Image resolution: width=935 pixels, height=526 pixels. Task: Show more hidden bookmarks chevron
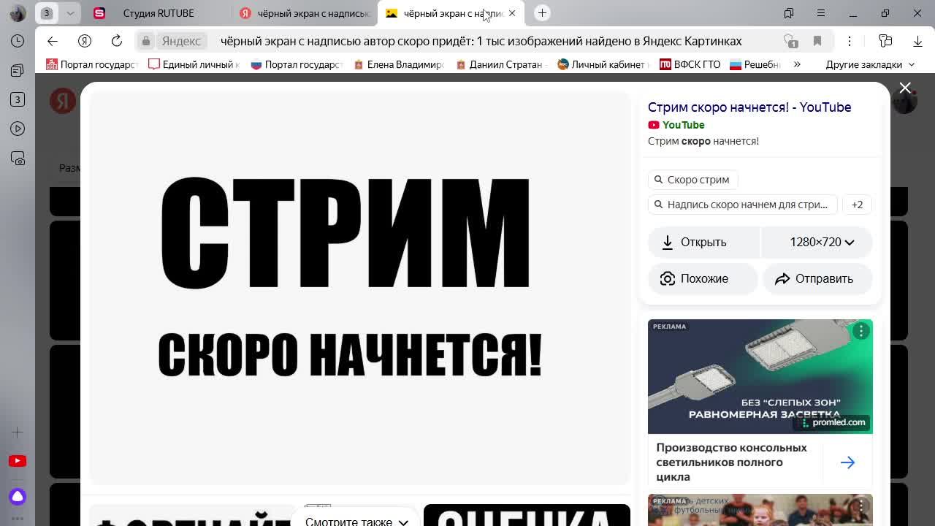point(797,64)
